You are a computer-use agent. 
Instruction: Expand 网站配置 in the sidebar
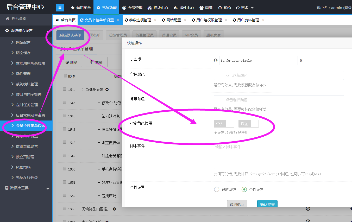coord(23,42)
